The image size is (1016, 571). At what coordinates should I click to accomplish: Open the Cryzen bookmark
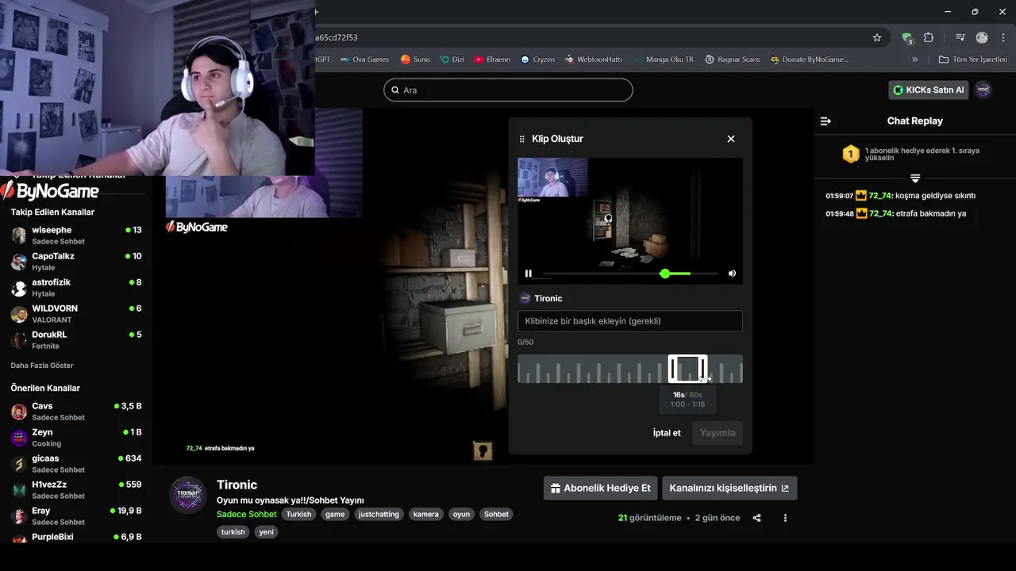(537, 59)
